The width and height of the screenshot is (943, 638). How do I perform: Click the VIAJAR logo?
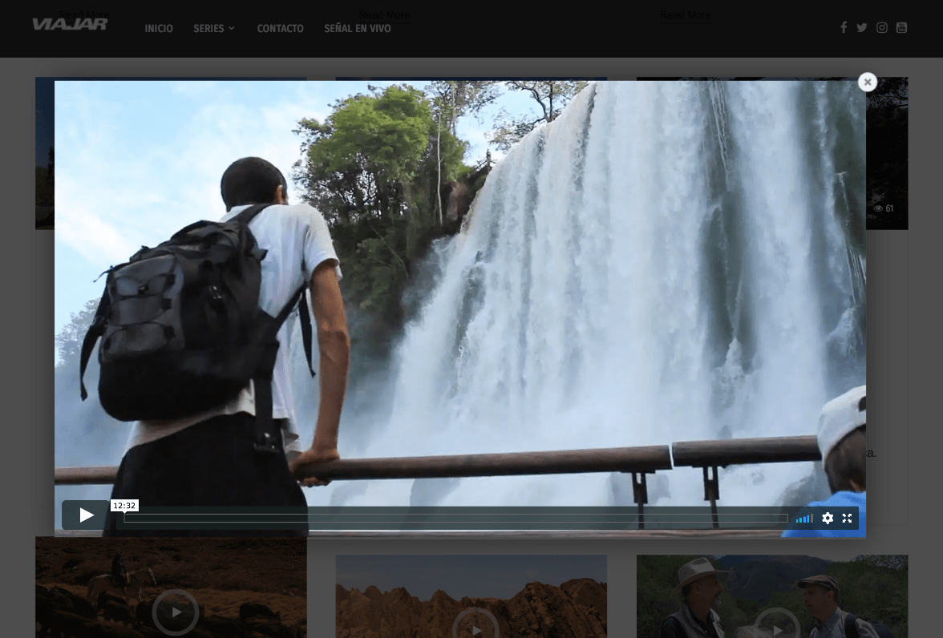coord(70,24)
